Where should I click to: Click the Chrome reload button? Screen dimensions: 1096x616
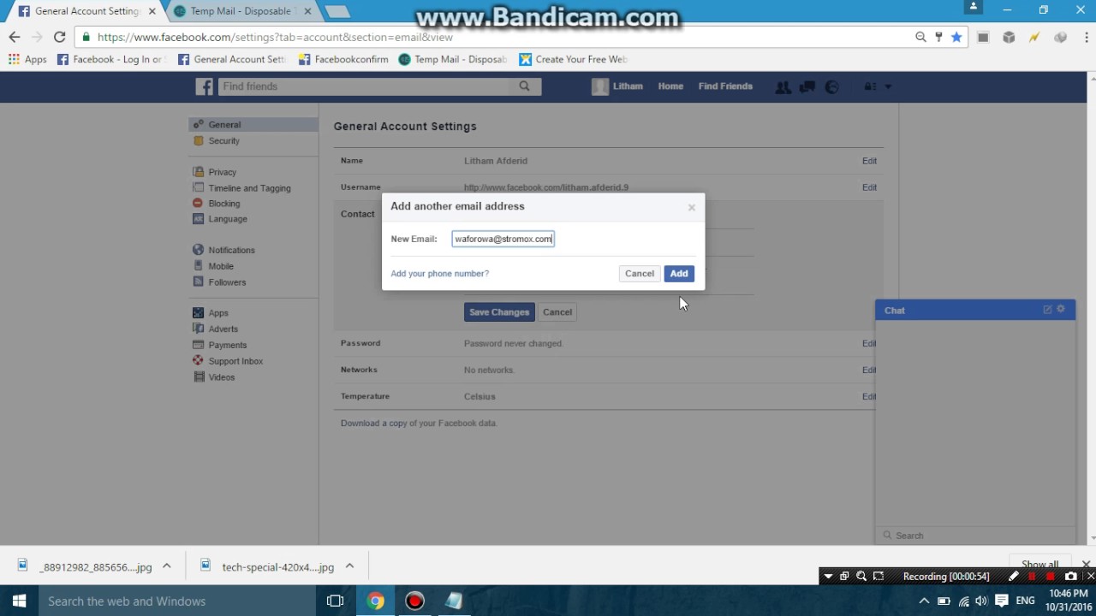coord(59,37)
